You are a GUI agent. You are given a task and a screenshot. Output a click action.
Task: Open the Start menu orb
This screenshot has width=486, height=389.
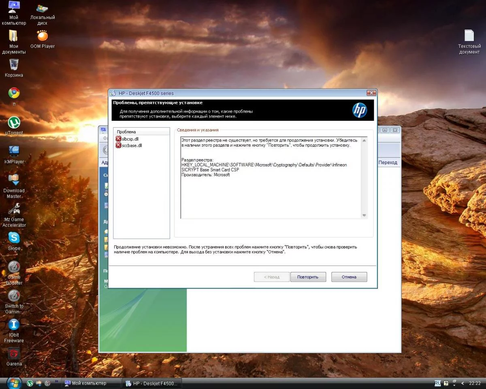click(14, 383)
